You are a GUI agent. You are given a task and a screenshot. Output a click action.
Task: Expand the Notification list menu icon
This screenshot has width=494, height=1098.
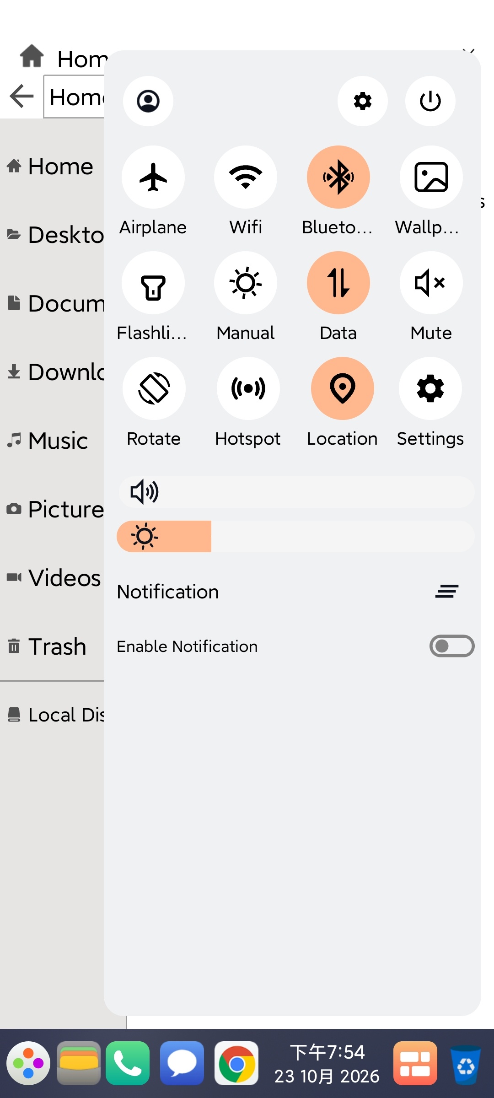447,591
